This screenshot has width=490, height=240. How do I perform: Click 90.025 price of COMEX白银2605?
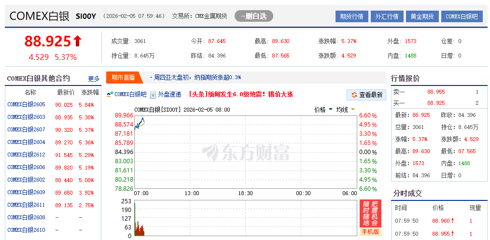pos(64,105)
